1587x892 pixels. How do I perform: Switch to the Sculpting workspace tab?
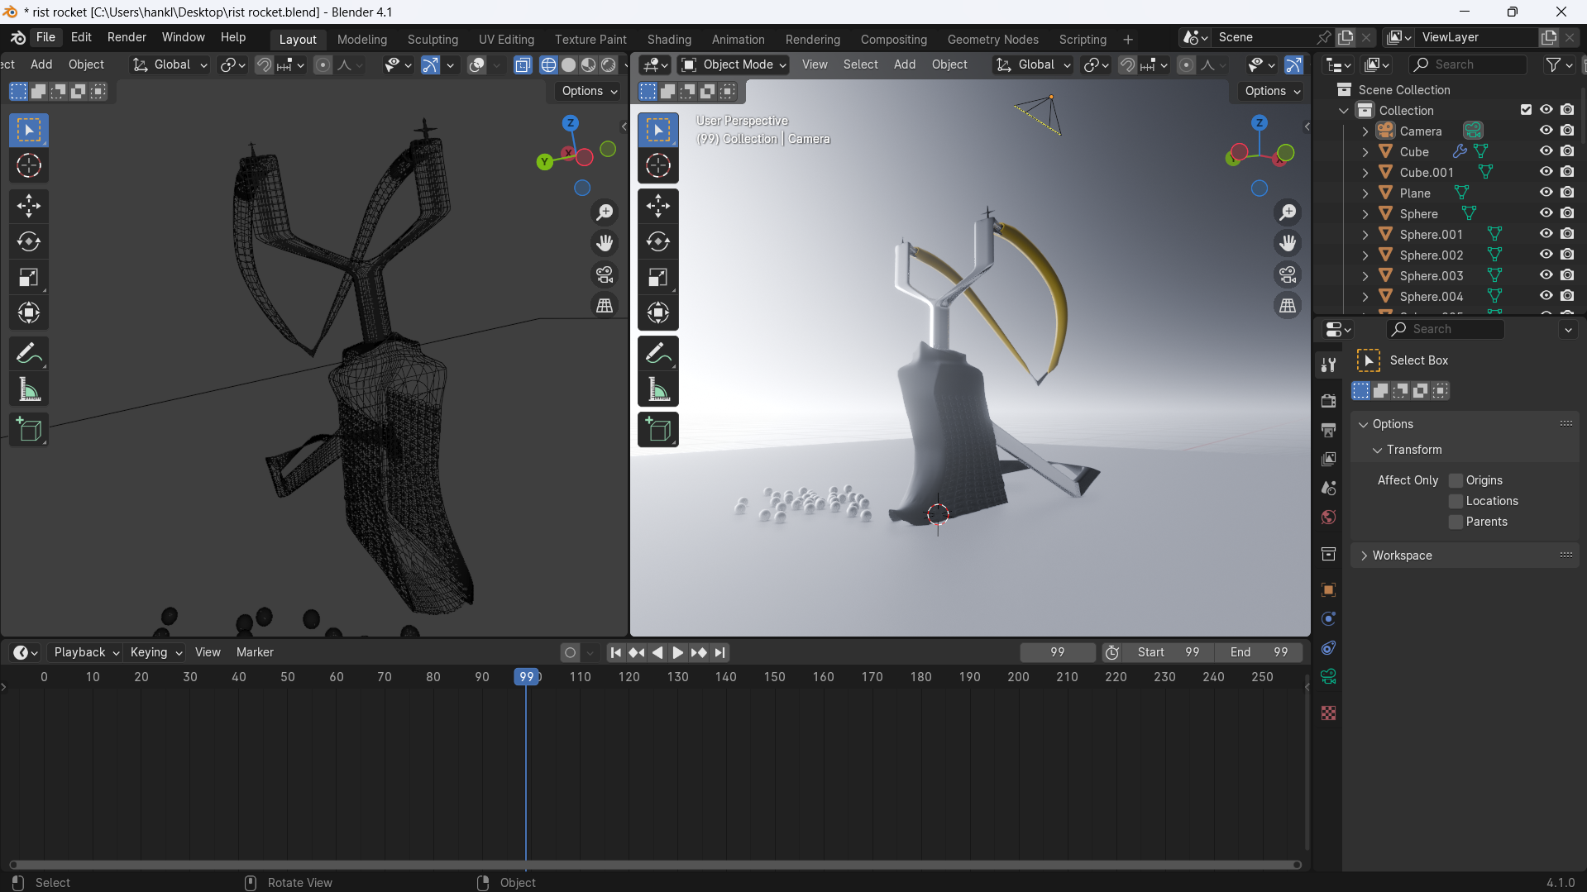click(x=433, y=39)
